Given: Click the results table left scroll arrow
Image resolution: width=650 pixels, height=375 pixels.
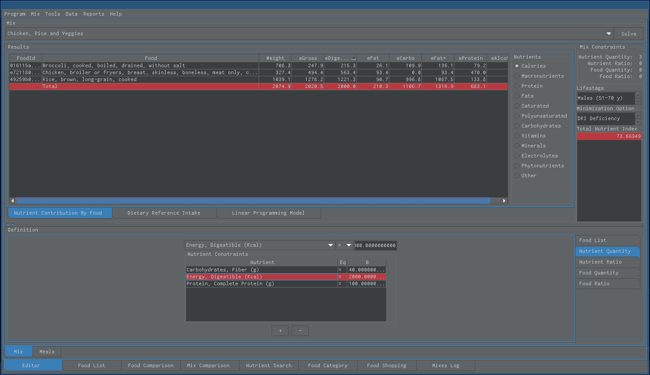Looking at the screenshot, I should point(13,201).
